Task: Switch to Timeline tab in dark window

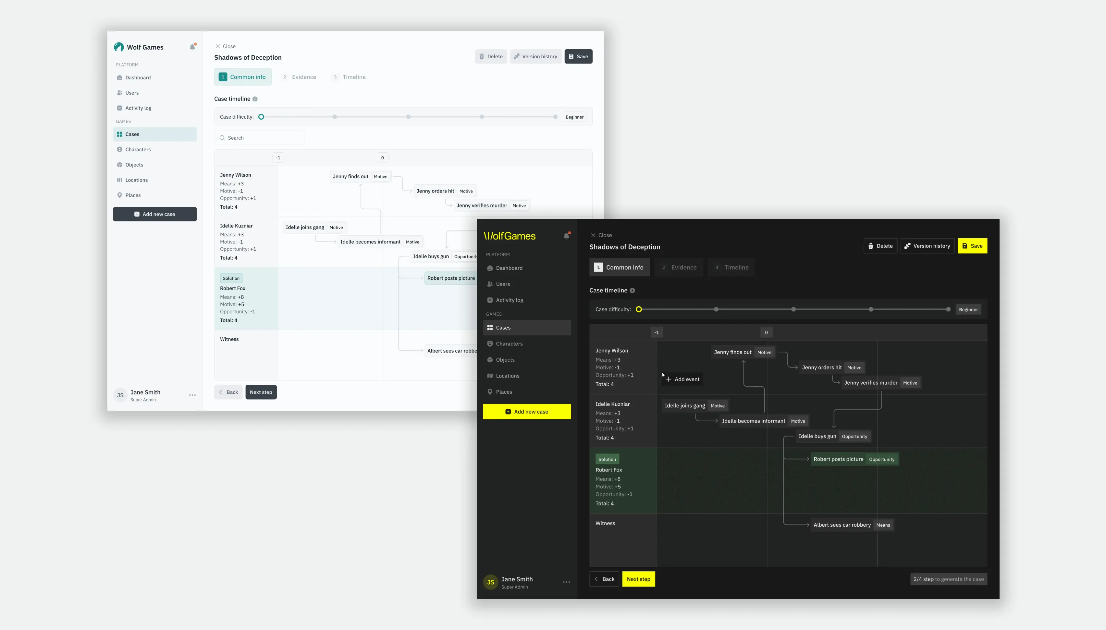Action: tap(731, 267)
